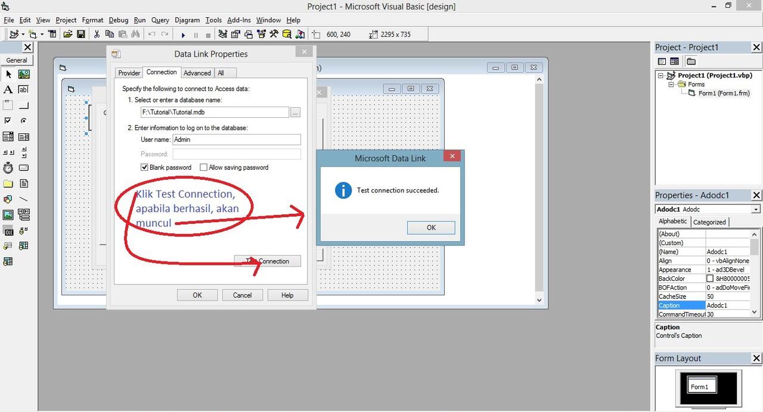
Task: Check the Allow saving password checkbox
Action: click(x=203, y=167)
